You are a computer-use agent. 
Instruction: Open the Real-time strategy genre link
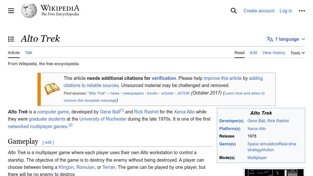click(x=288, y=144)
